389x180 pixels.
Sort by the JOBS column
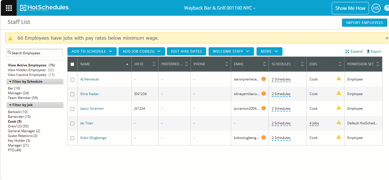[340, 64]
